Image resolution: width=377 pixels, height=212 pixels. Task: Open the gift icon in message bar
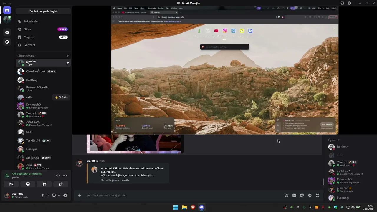click(286, 195)
